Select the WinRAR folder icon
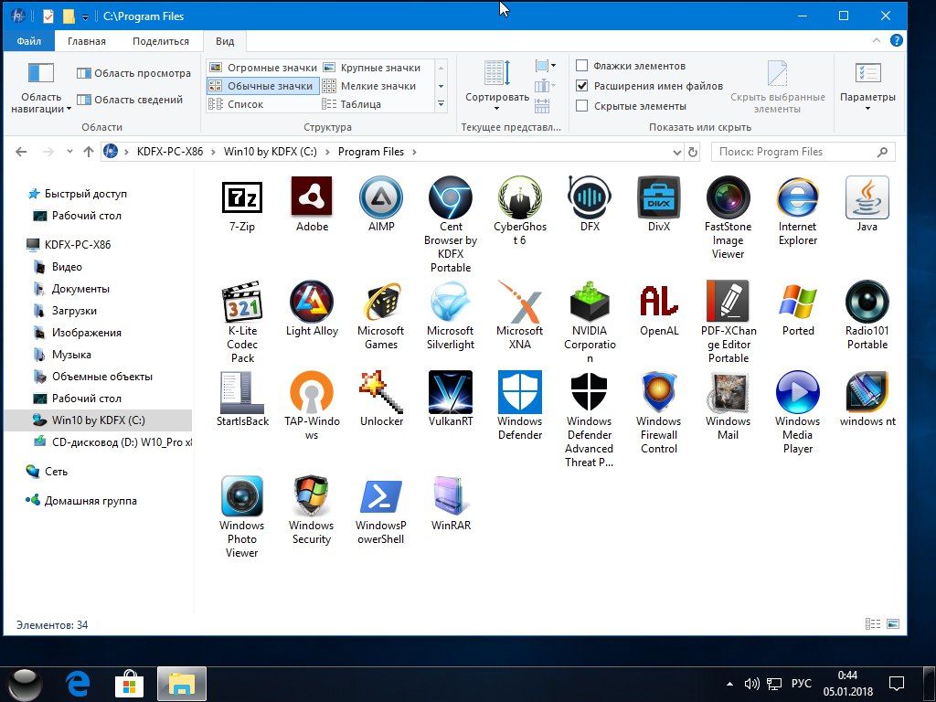The image size is (936, 702). point(451,496)
